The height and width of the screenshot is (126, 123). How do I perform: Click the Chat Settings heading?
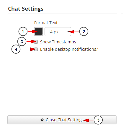(x=26, y=9)
